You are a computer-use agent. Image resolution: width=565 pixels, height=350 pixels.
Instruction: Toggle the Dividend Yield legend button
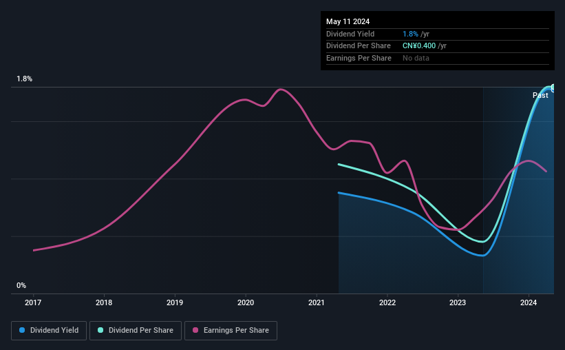tap(49, 331)
